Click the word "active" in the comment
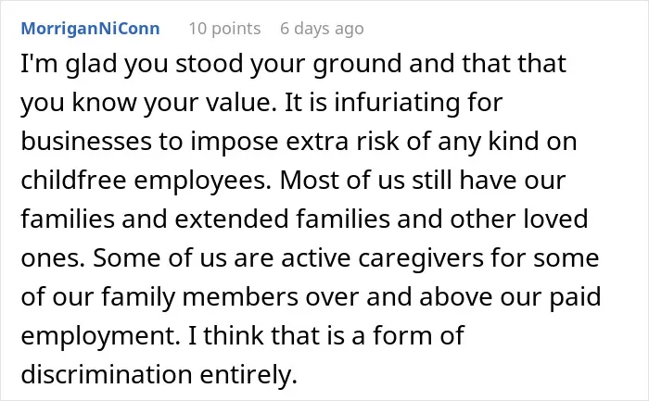Viewport: 649px width, 401px height. pyautogui.click(x=316, y=257)
